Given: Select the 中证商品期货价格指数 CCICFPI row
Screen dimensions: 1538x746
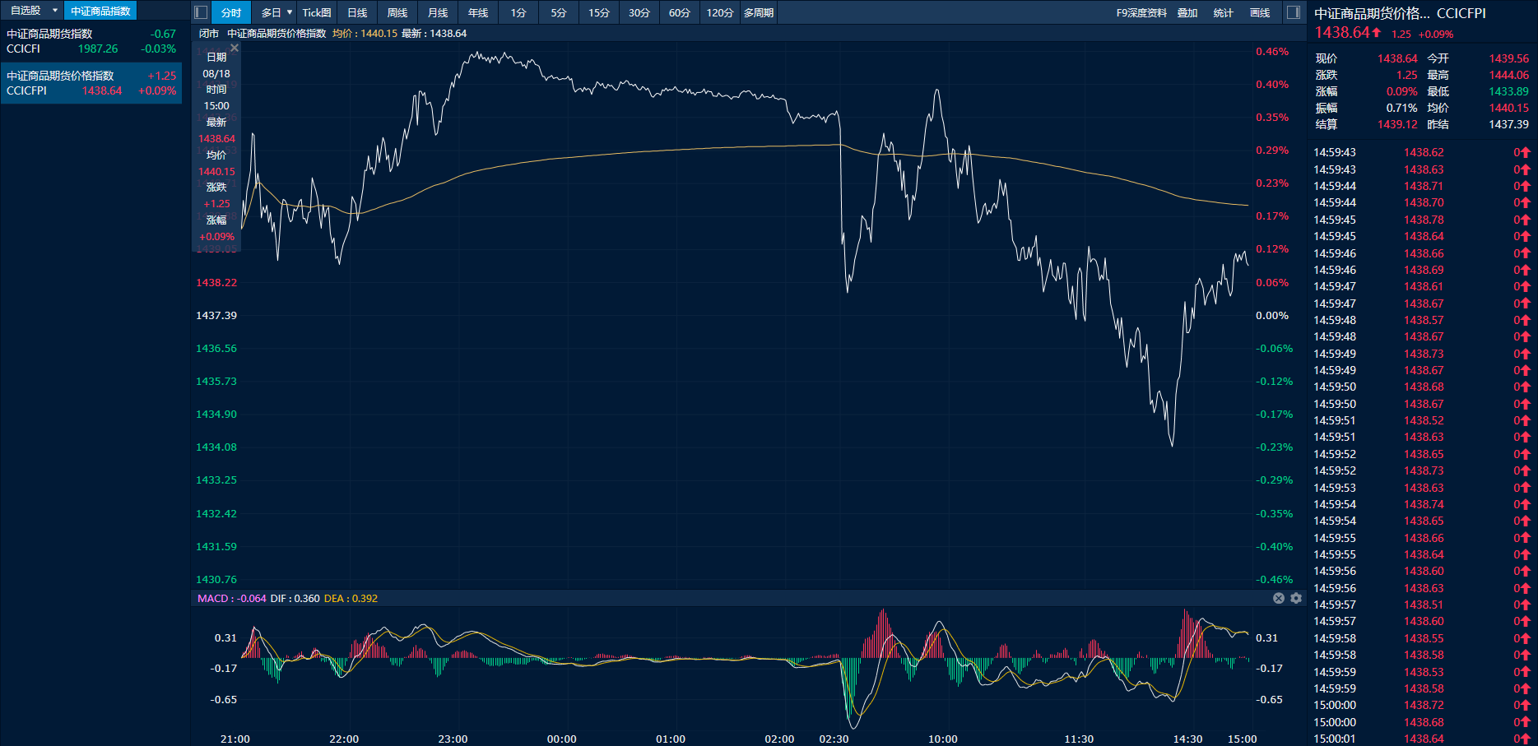Looking at the screenshot, I should click(91, 83).
